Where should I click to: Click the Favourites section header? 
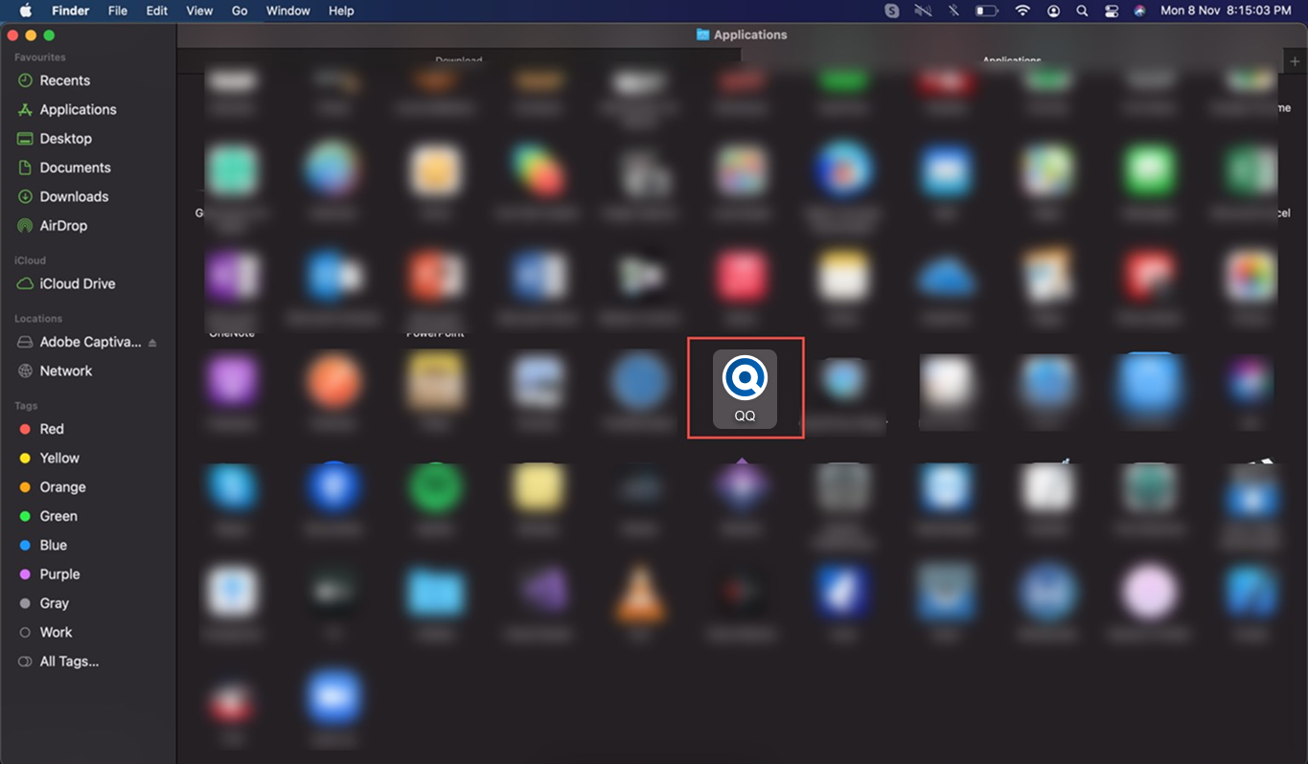pyautogui.click(x=40, y=57)
